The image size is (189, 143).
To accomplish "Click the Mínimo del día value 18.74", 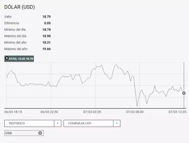I will point(46,29).
